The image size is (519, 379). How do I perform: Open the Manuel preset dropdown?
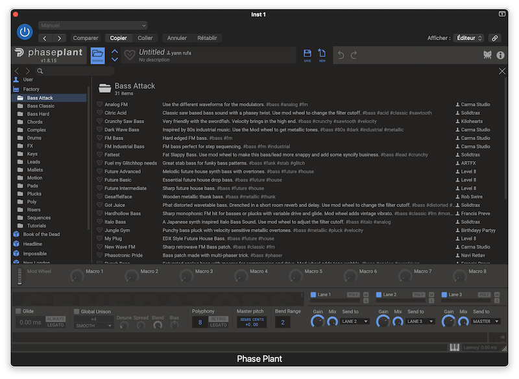point(93,25)
